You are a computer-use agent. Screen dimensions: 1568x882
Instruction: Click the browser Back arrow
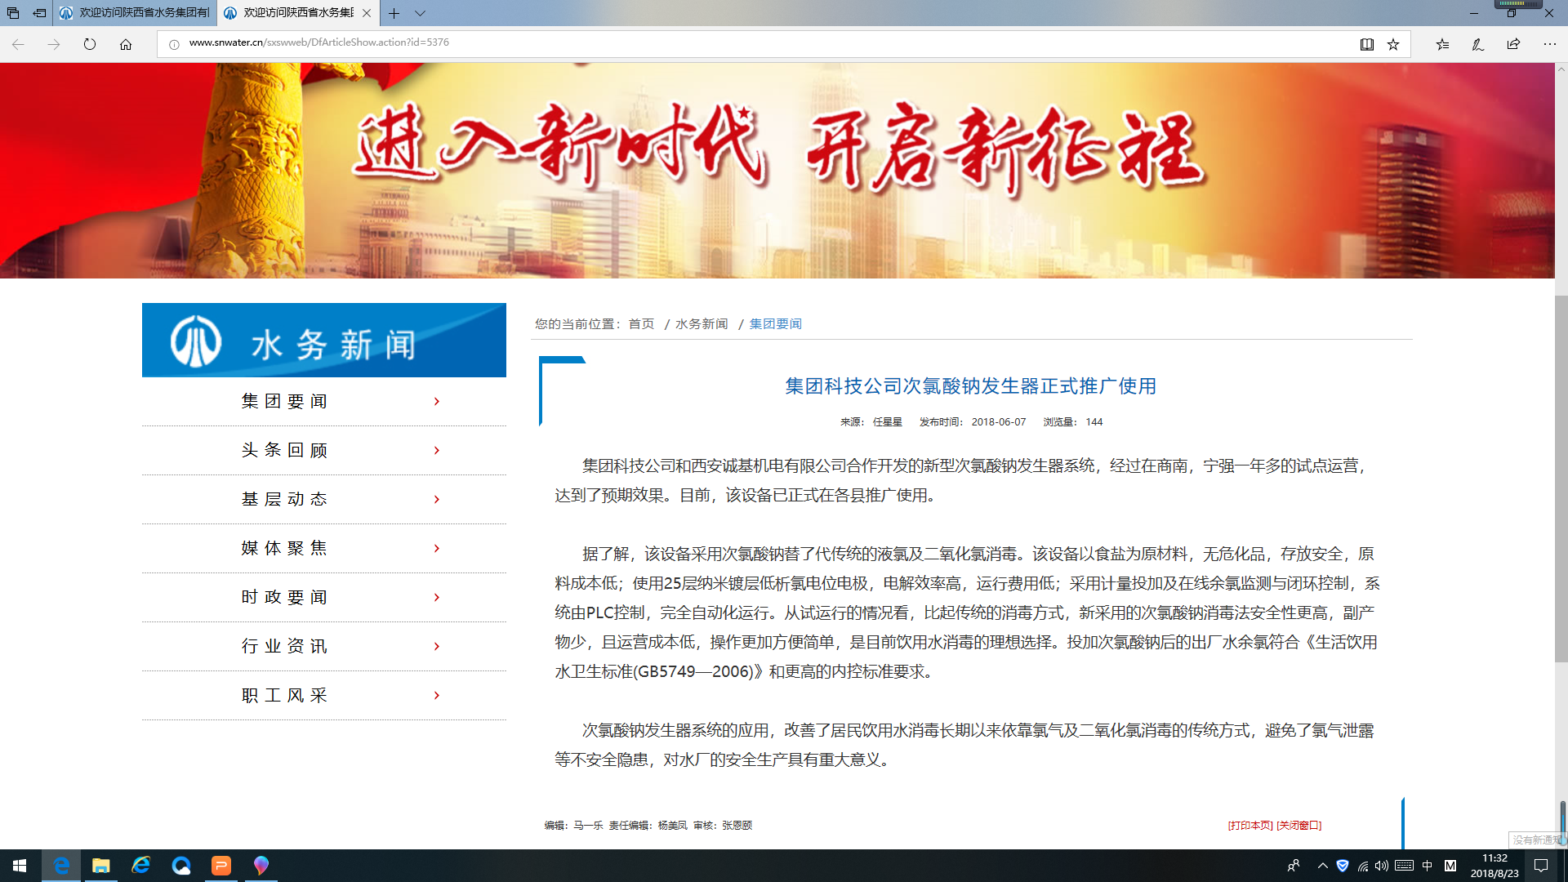pyautogui.click(x=18, y=44)
